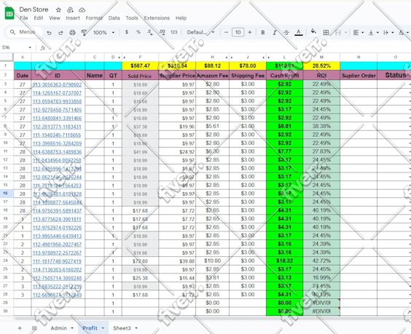The height and width of the screenshot is (334, 411).
Task: Open the Insert menu
Action: 73,18
